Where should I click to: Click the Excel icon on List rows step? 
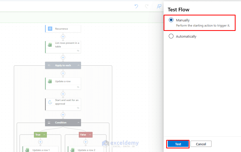click(50, 45)
